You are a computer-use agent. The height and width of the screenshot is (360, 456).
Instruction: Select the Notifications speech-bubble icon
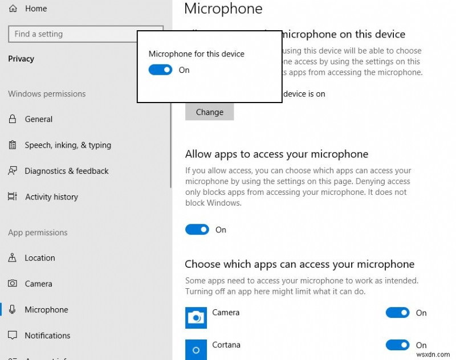click(13, 336)
